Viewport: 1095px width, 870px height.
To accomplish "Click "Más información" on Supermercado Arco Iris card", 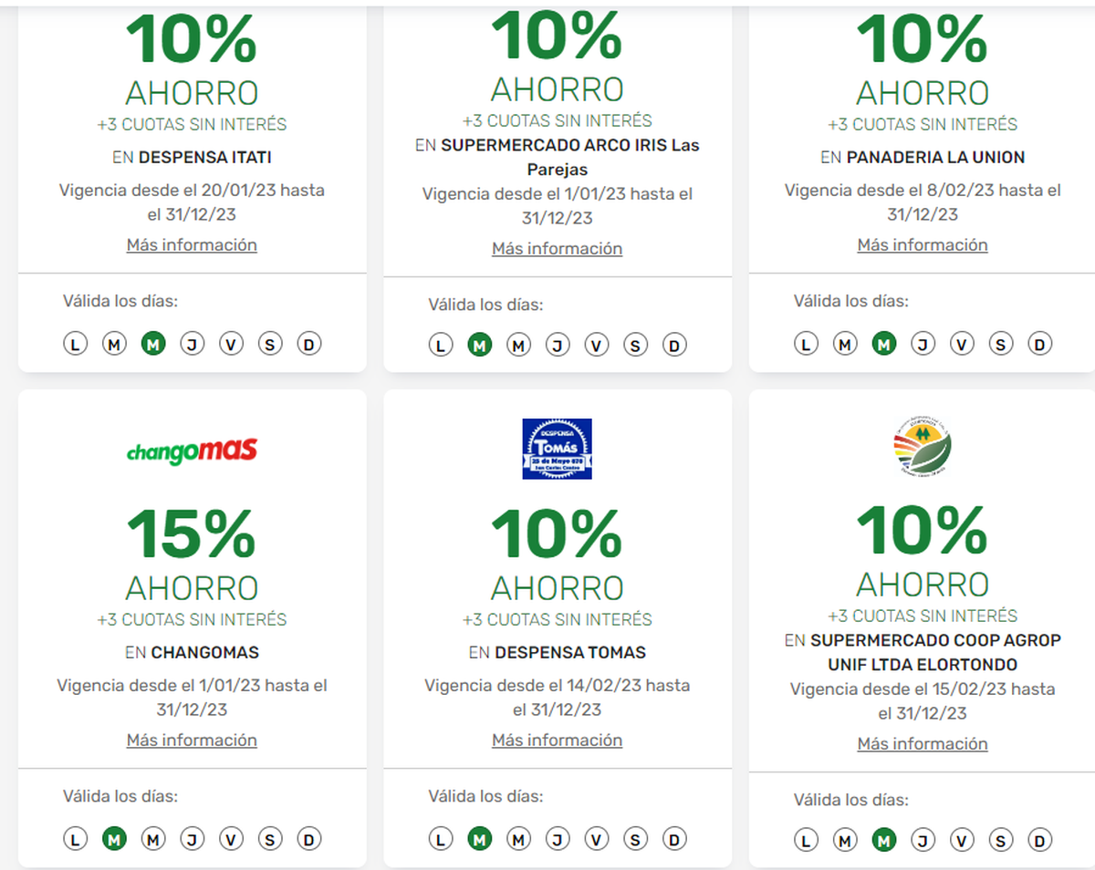I will coord(557,248).
